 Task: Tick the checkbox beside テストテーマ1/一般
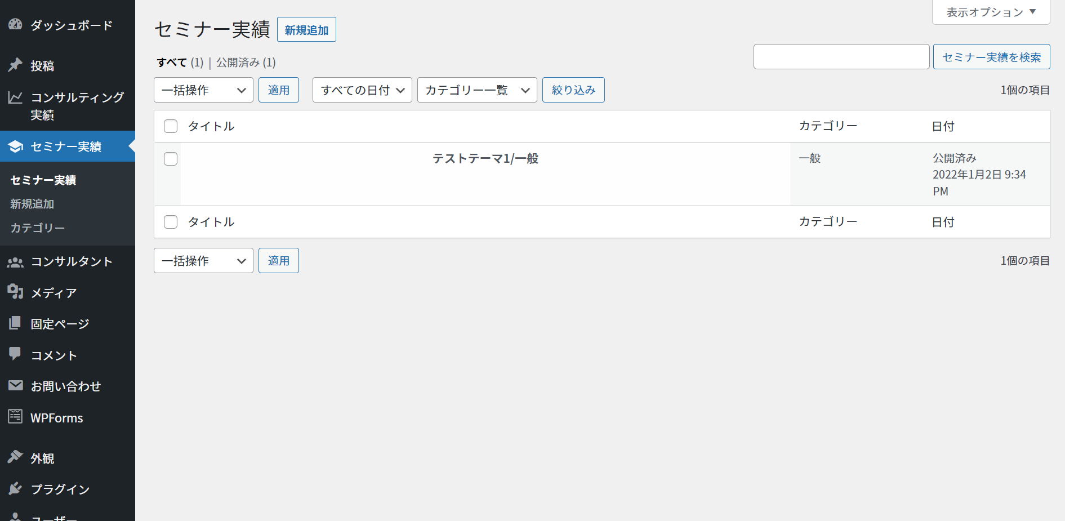170,158
